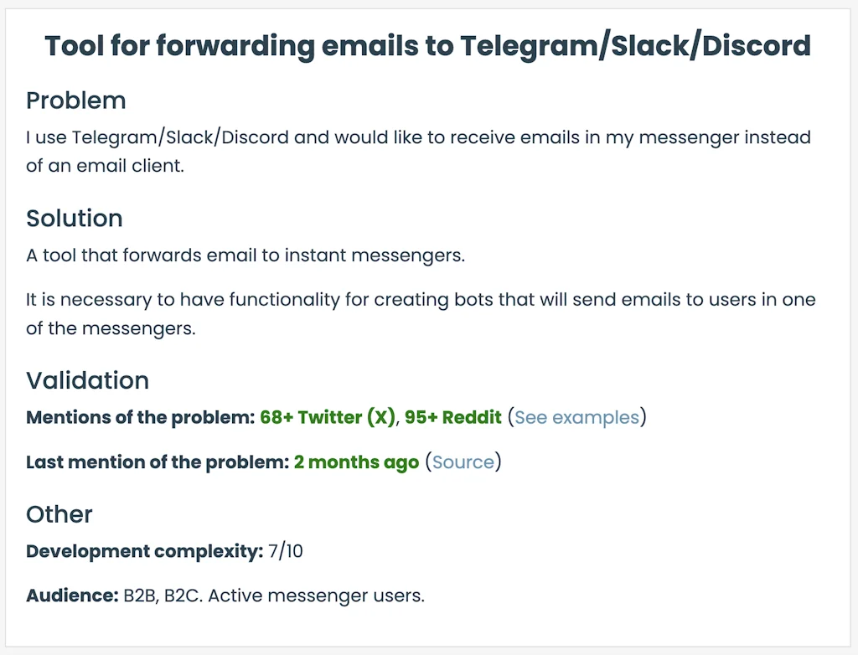Click the sentence about creating bots functionality
This screenshot has width=858, height=655.
pos(421,300)
